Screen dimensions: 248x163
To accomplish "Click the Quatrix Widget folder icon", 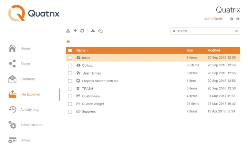I will click(78, 104).
